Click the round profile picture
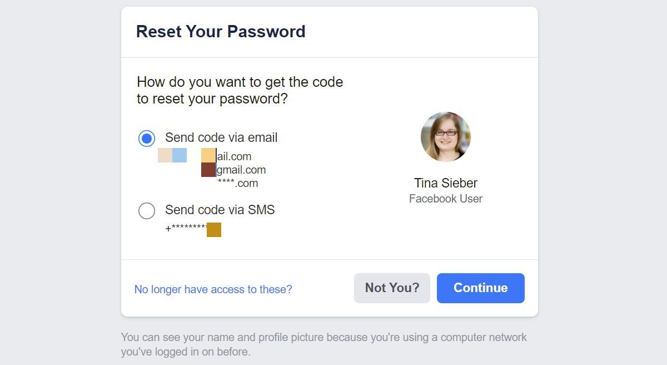Viewport: 667px width, 365px height. (x=445, y=137)
